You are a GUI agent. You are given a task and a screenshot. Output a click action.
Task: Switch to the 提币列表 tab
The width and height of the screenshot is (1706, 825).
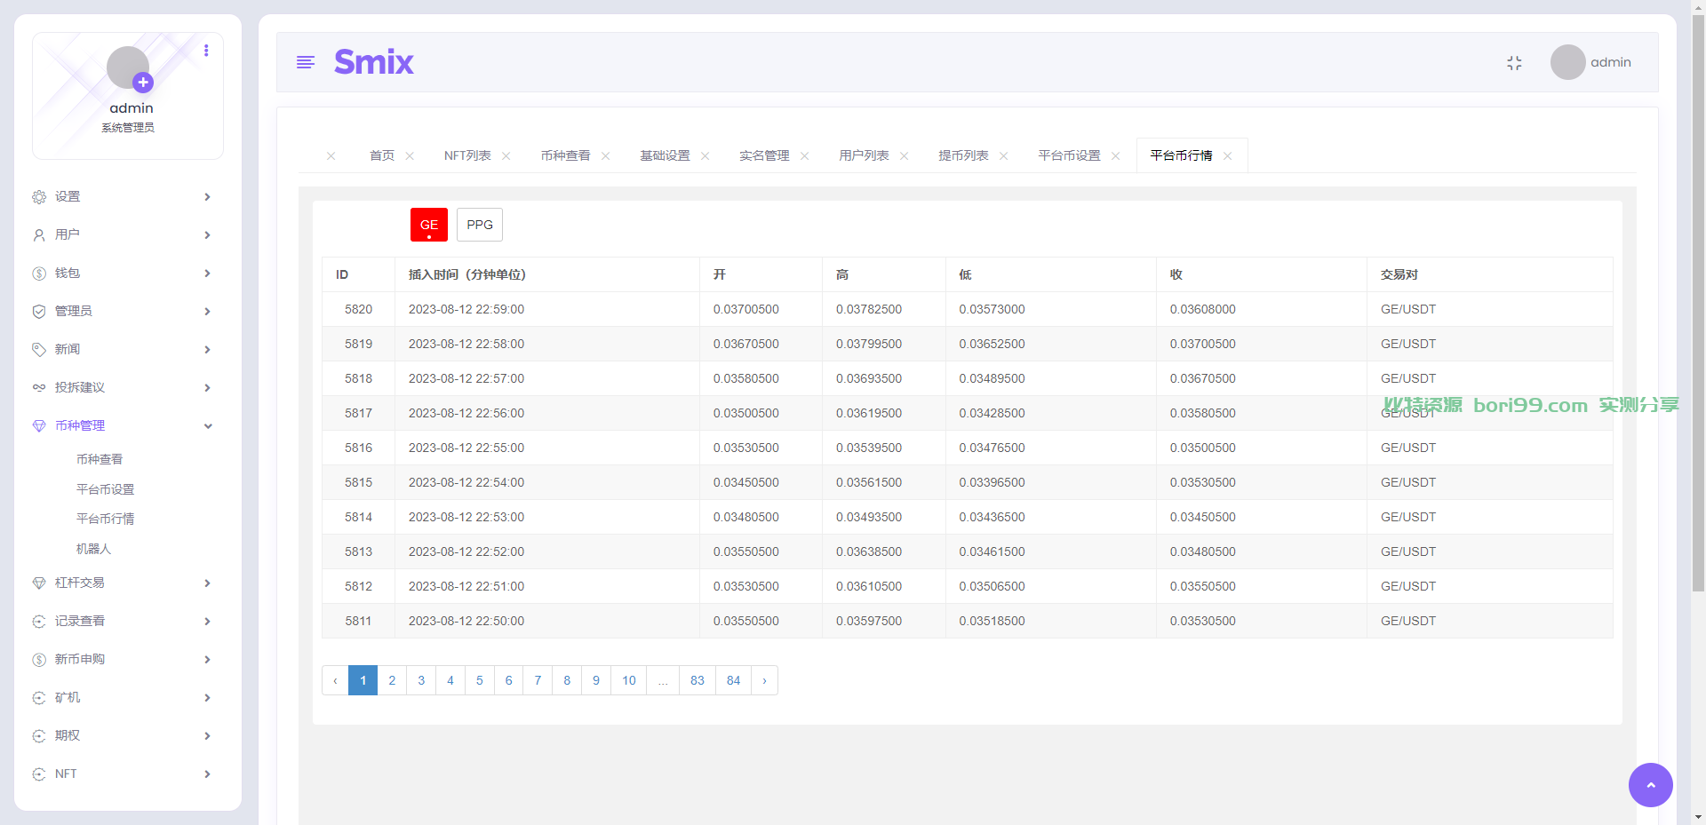(x=964, y=155)
